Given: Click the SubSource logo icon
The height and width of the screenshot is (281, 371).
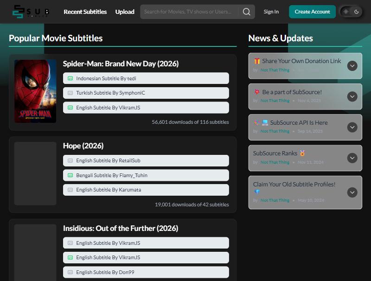Looking at the screenshot, I should coord(19,12).
